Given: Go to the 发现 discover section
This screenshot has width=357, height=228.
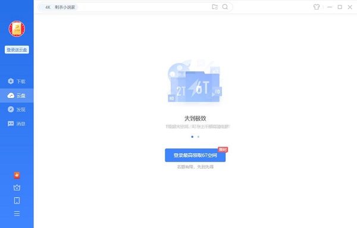Looking at the screenshot, I should coord(17,109).
